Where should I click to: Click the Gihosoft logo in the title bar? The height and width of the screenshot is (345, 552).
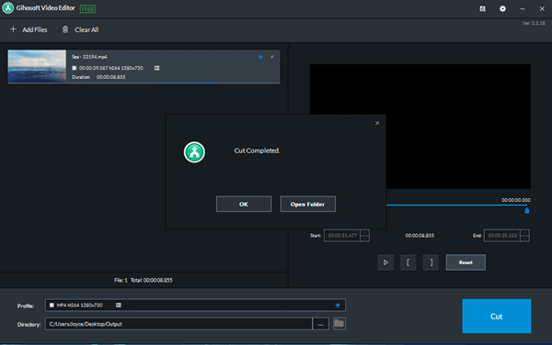(x=7, y=8)
